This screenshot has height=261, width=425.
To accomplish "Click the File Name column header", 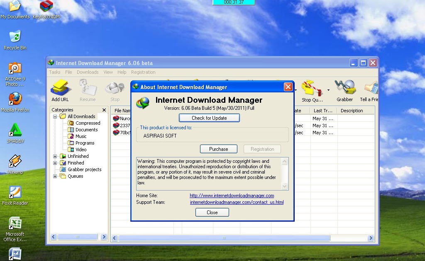I will click(x=121, y=111).
